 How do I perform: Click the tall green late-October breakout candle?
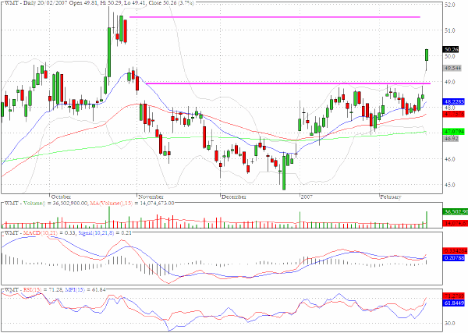(109, 52)
